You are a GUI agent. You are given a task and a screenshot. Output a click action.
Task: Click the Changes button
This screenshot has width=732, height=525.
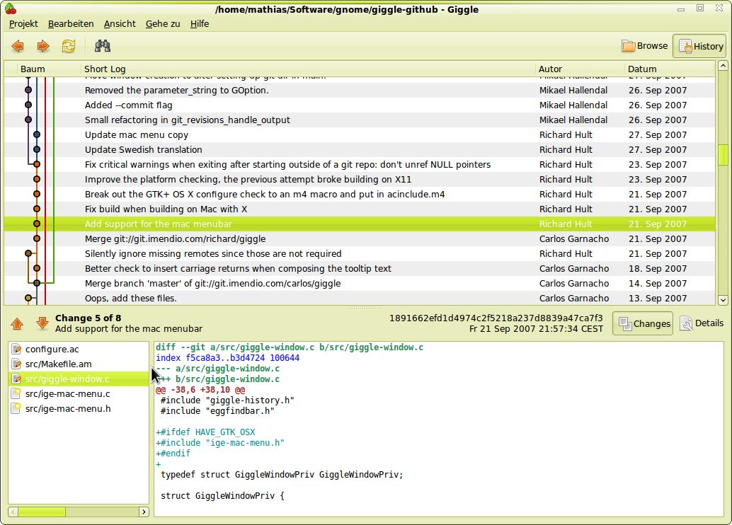[641, 323]
